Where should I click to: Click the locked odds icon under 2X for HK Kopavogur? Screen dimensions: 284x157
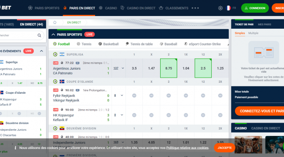pos(220,115)
